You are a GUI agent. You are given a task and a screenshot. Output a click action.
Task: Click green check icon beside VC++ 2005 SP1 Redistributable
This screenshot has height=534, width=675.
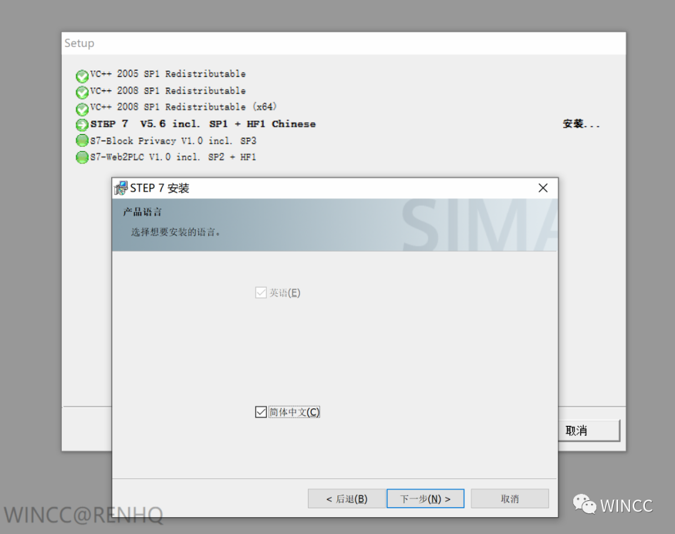tap(82, 76)
